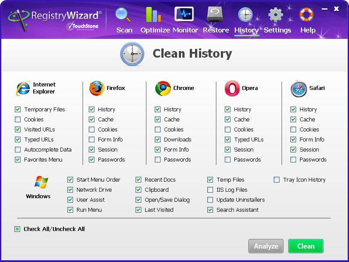Click the Help lifebuoy icon
Image resolution: width=349 pixels, height=262 pixels.
coord(307,15)
